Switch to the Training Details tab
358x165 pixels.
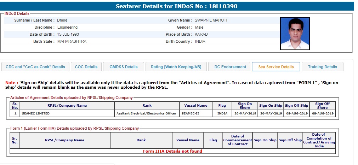point(322,67)
